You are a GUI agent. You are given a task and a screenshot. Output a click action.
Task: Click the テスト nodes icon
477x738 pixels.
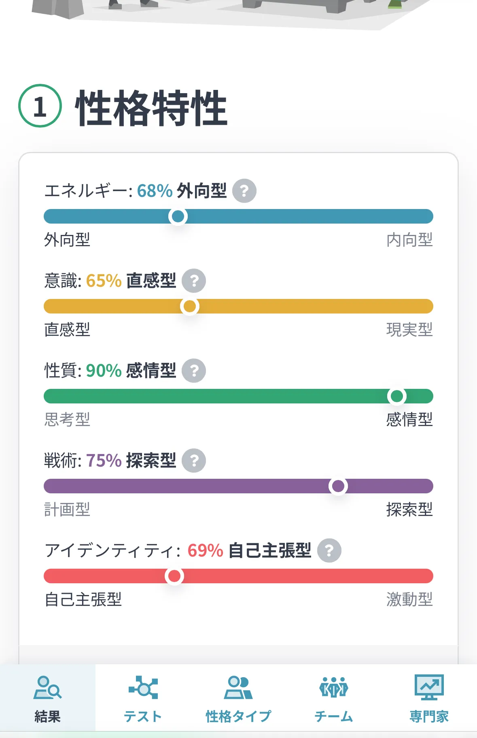click(143, 687)
